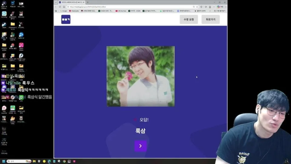Open the Google bookmark
The image size is (291, 164).
tap(63, 11)
